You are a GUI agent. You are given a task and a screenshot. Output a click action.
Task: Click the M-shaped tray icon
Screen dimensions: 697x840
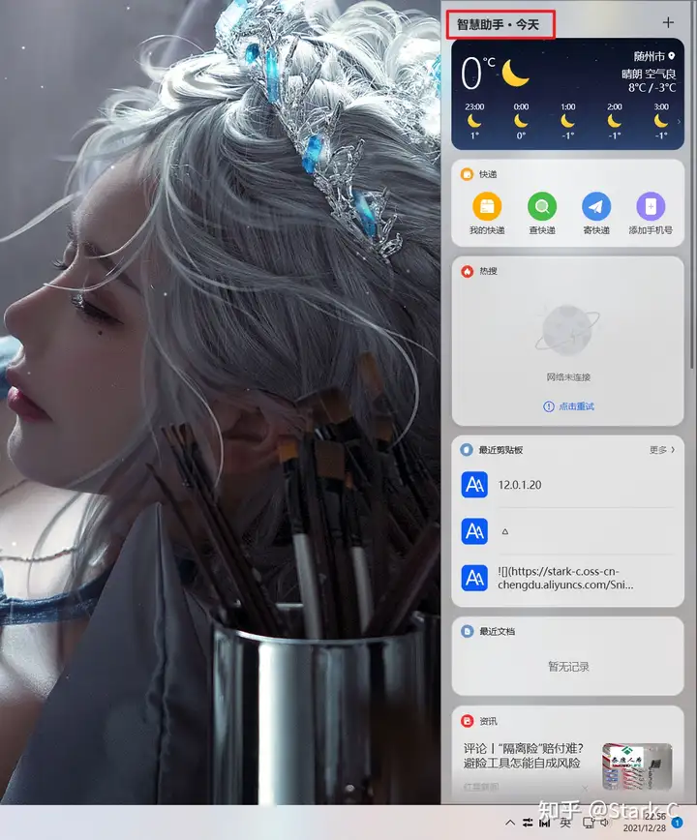click(545, 823)
